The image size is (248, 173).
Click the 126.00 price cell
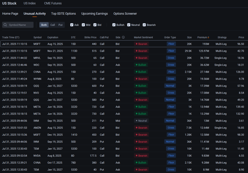240,72
